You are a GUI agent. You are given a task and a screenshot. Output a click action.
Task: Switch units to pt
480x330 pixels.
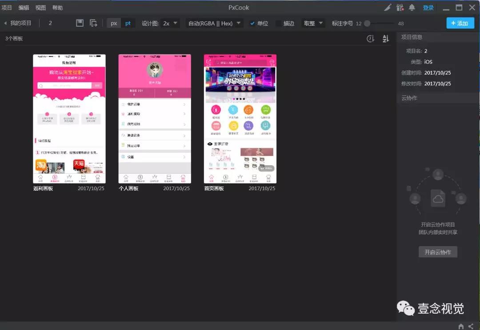coord(128,24)
